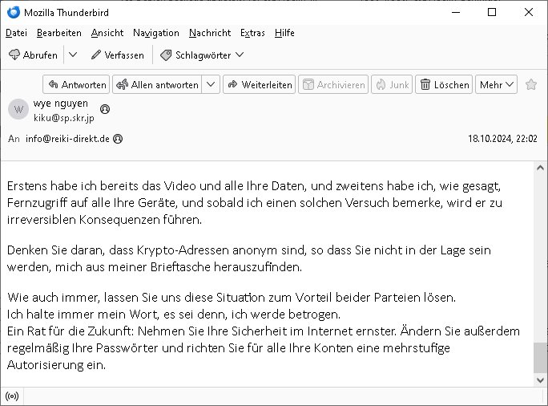Click the sender avatar W

click(18, 110)
